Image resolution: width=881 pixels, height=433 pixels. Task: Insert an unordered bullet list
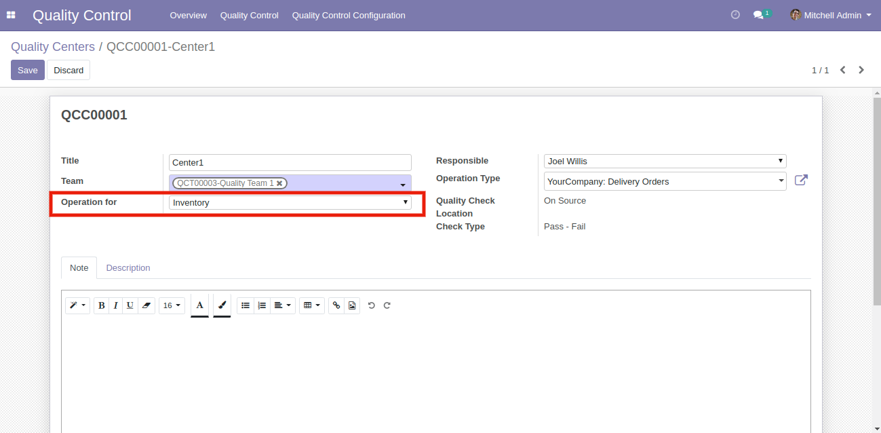click(x=246, y=305)
